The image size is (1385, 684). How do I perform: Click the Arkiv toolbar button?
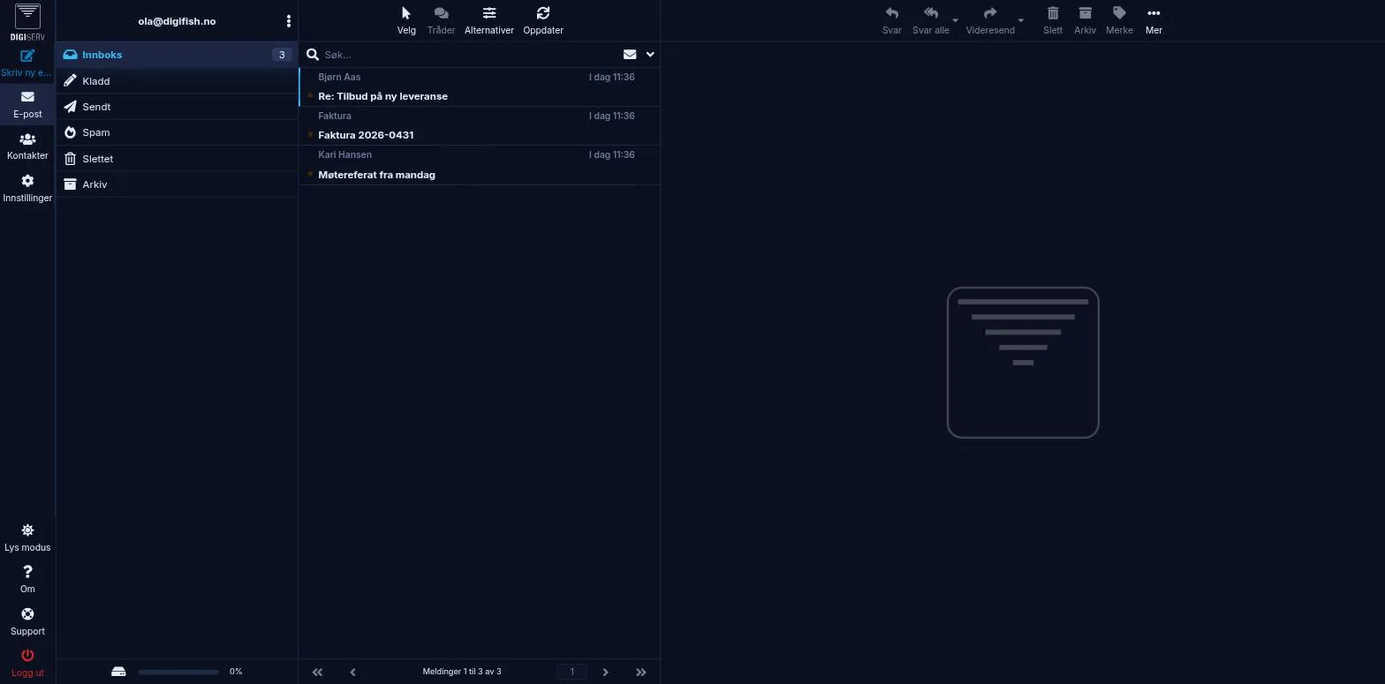[1085, 20]
